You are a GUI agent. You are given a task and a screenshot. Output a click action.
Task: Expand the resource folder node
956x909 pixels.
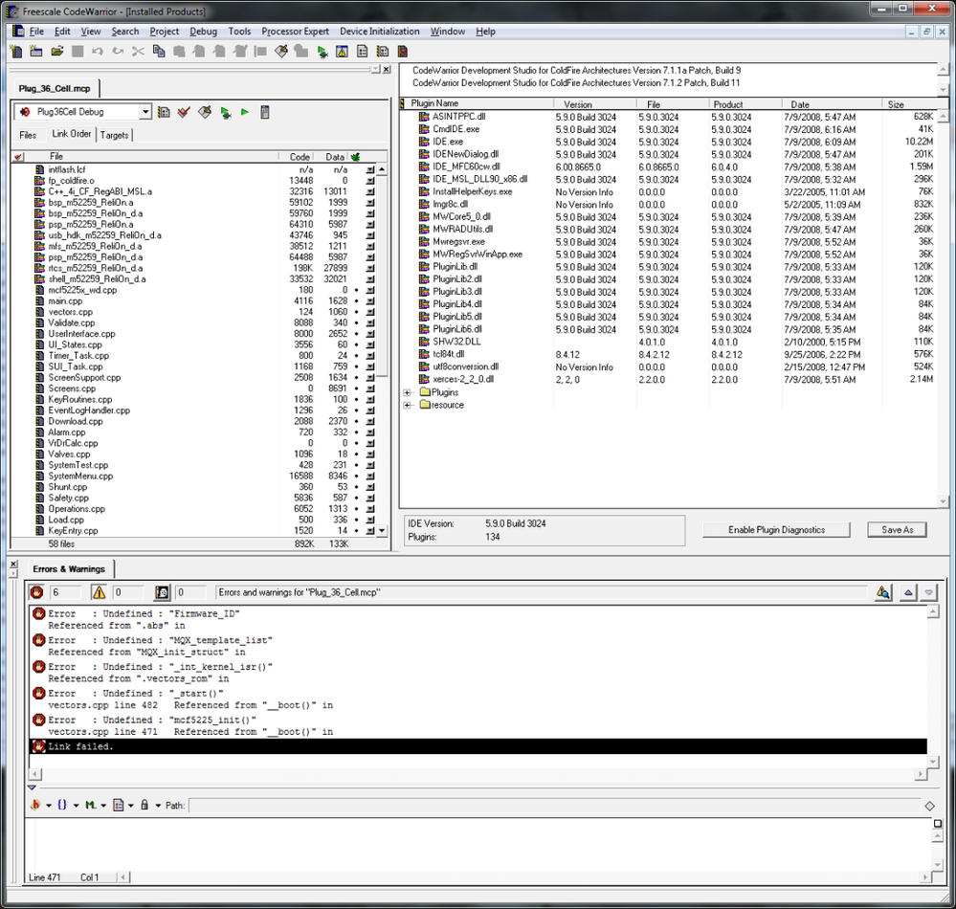click(x=408, y=406)
